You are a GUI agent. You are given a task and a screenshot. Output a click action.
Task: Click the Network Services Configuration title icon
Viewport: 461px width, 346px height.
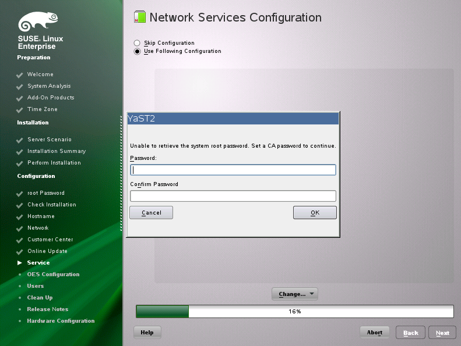(x=140, y=17)
